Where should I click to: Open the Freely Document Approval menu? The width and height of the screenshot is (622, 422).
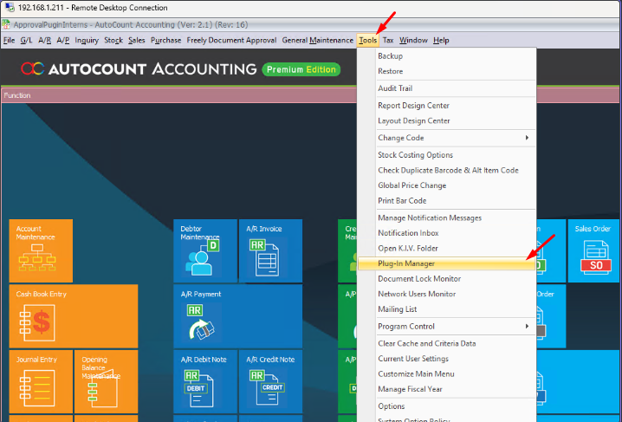click(x=231, y=40)
